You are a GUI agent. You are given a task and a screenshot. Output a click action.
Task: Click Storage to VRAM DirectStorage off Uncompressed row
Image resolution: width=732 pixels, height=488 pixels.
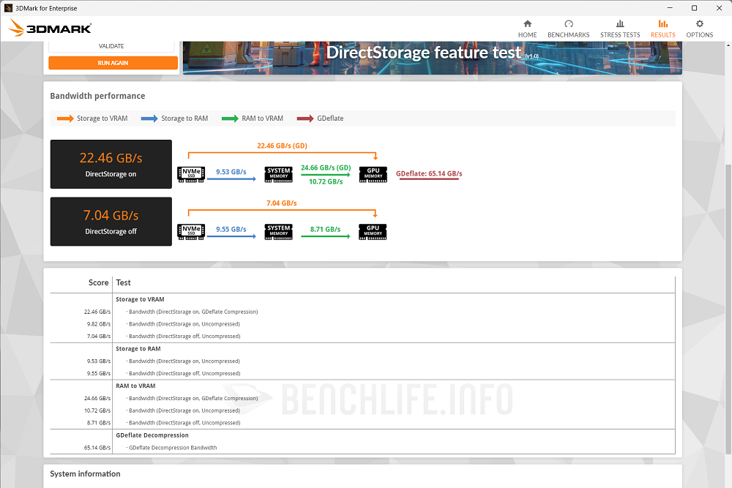(363, 337)
